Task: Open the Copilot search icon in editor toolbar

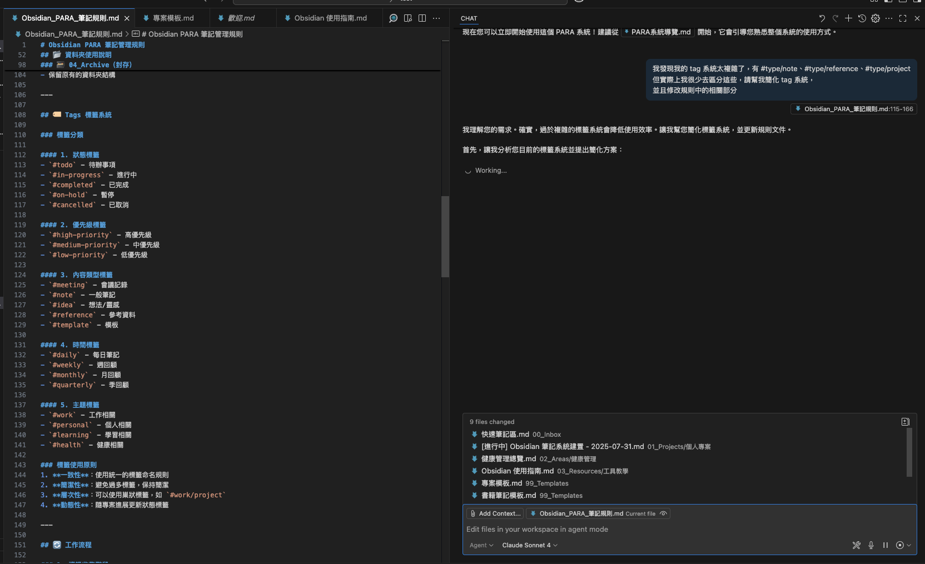Action: click(x=393, y=18)
